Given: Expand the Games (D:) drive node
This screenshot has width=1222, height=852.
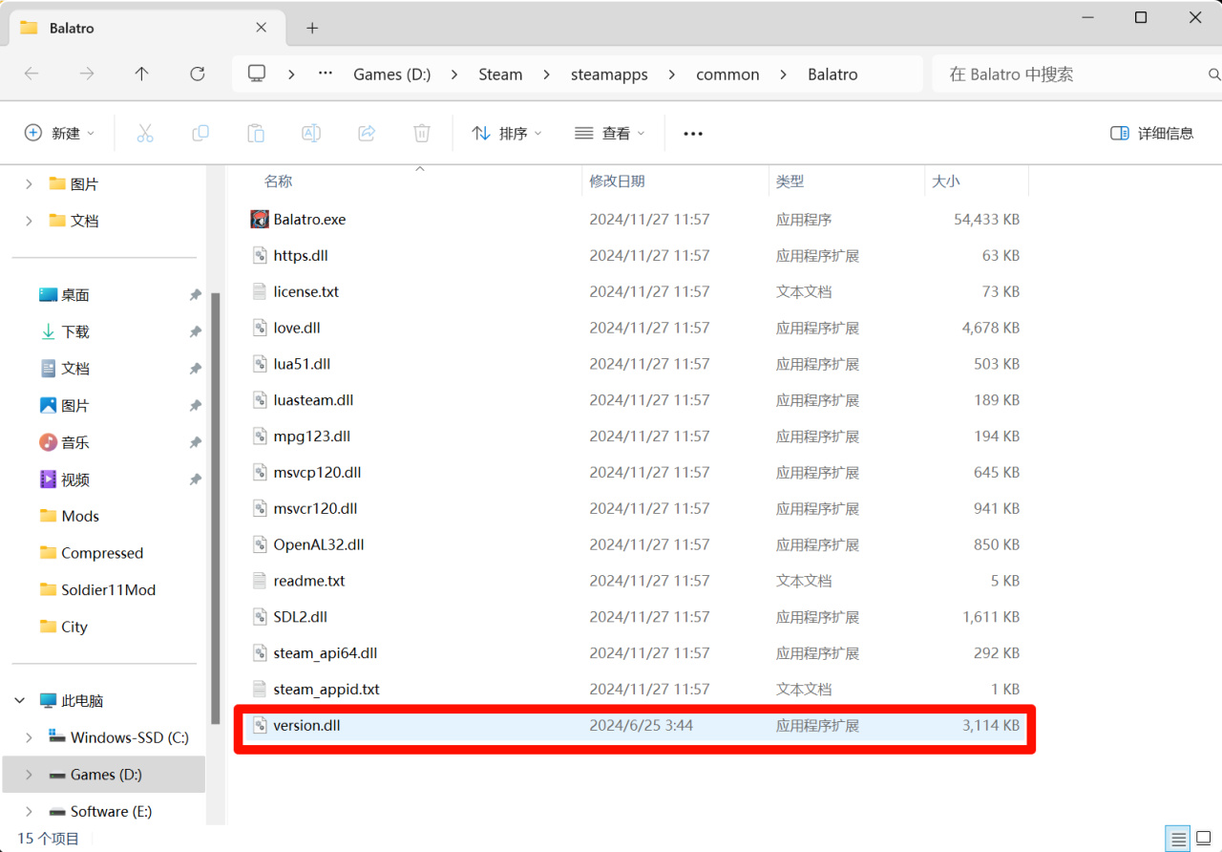Looking at the screenshot, I should tap(29, 775).
